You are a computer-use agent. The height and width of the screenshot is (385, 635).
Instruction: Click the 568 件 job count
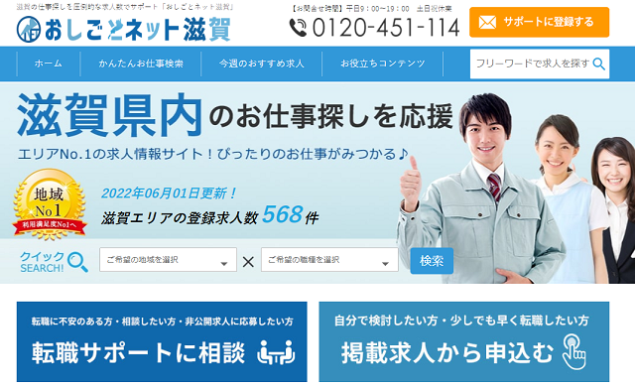click(290, 215)
